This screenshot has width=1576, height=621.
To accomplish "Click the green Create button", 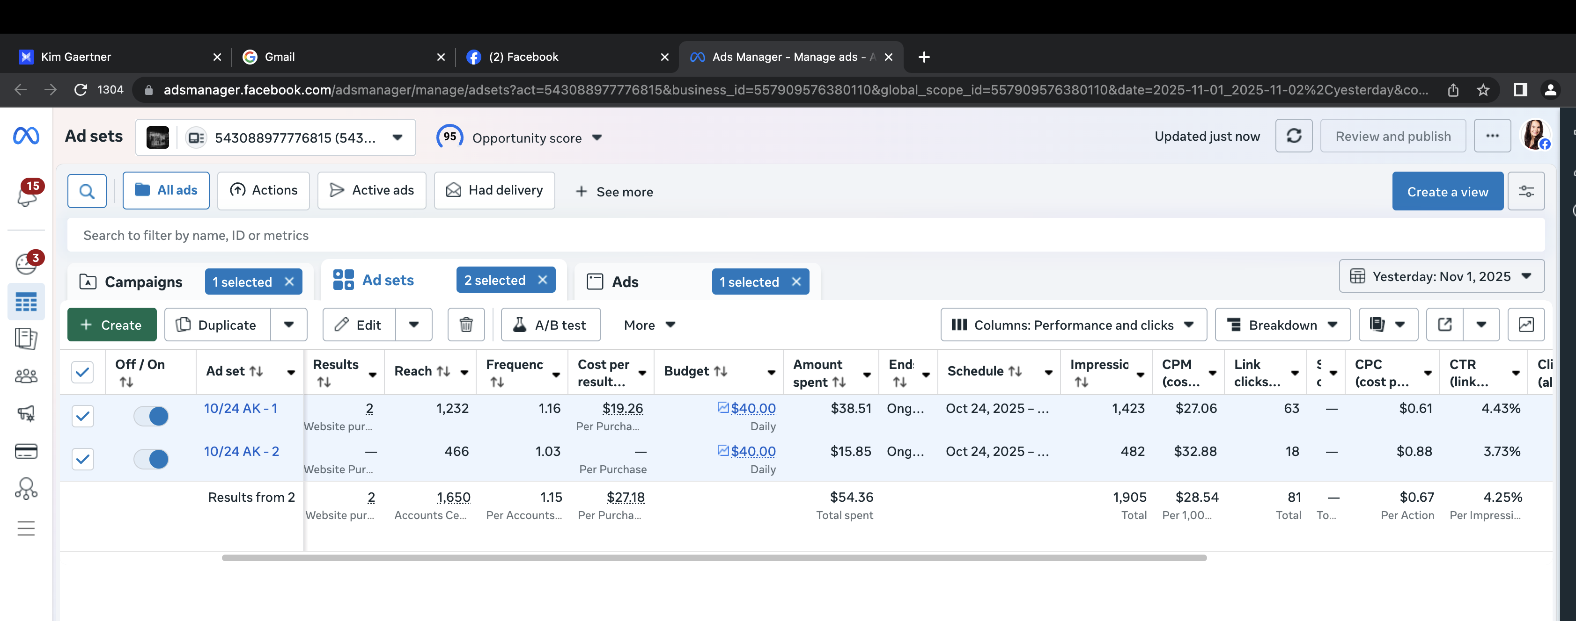I will 111,325.
